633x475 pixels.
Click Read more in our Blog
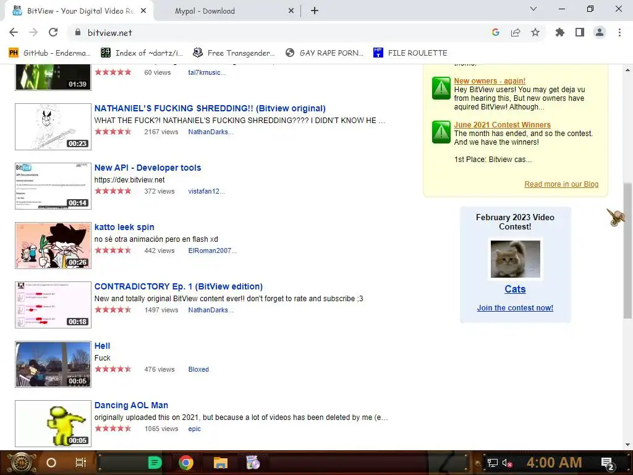(x=561, y=184)
